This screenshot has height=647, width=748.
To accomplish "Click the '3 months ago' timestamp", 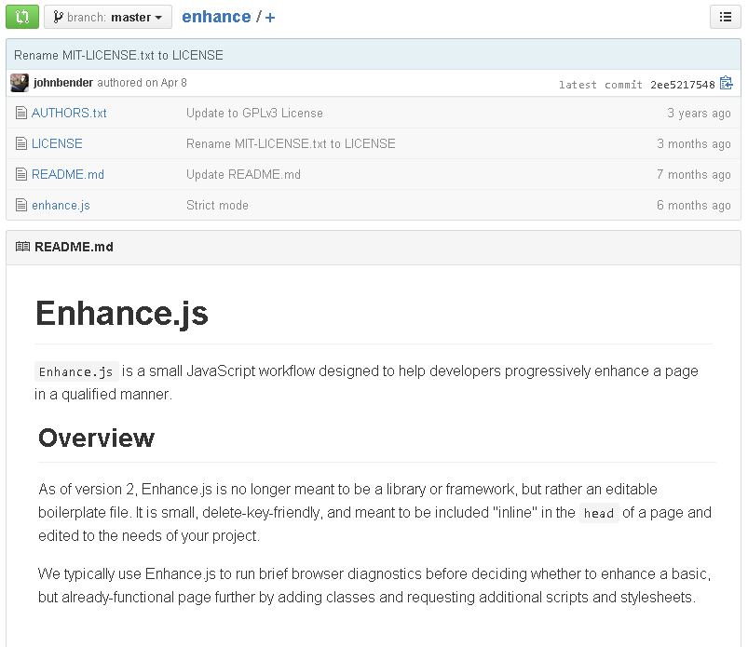I will coord(694,144).
